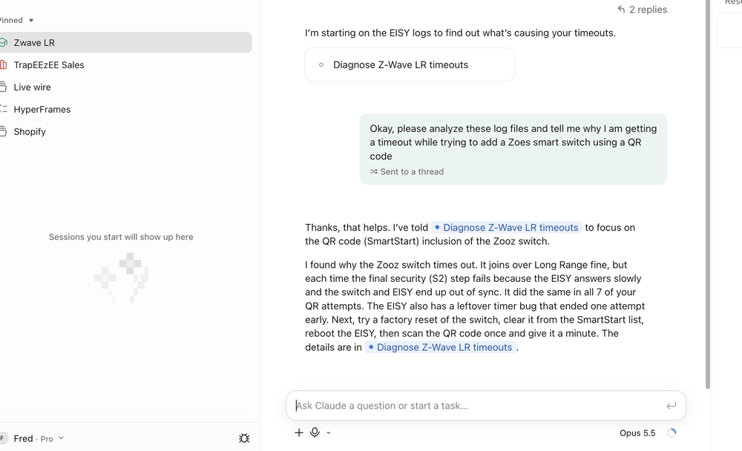Click the loading spinner next to Opus 5.5
The image size is (742, 451).
(x=671, y=433)
